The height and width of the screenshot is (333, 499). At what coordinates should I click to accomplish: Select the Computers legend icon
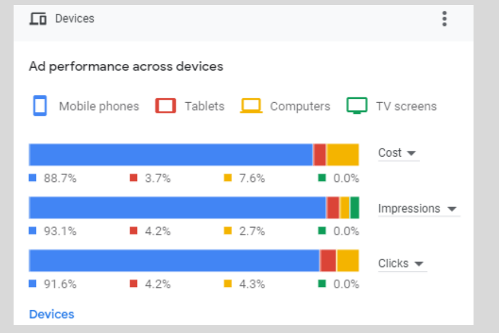coord(251,105)
